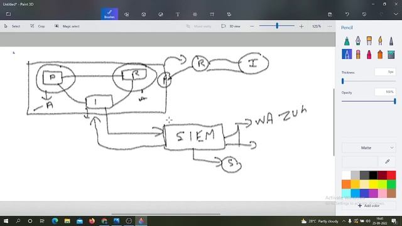
Task: Select the Crayon brush
Action: [x=369, y=55]
